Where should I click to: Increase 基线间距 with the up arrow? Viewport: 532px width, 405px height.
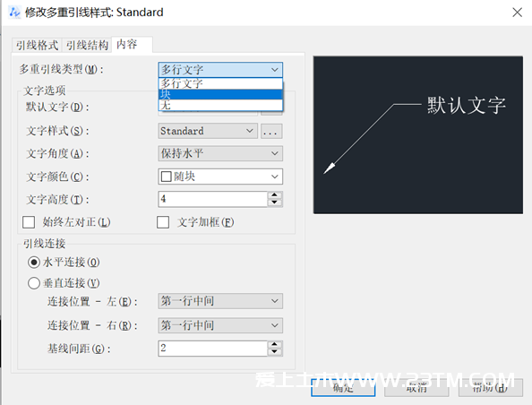pos(275,345)
